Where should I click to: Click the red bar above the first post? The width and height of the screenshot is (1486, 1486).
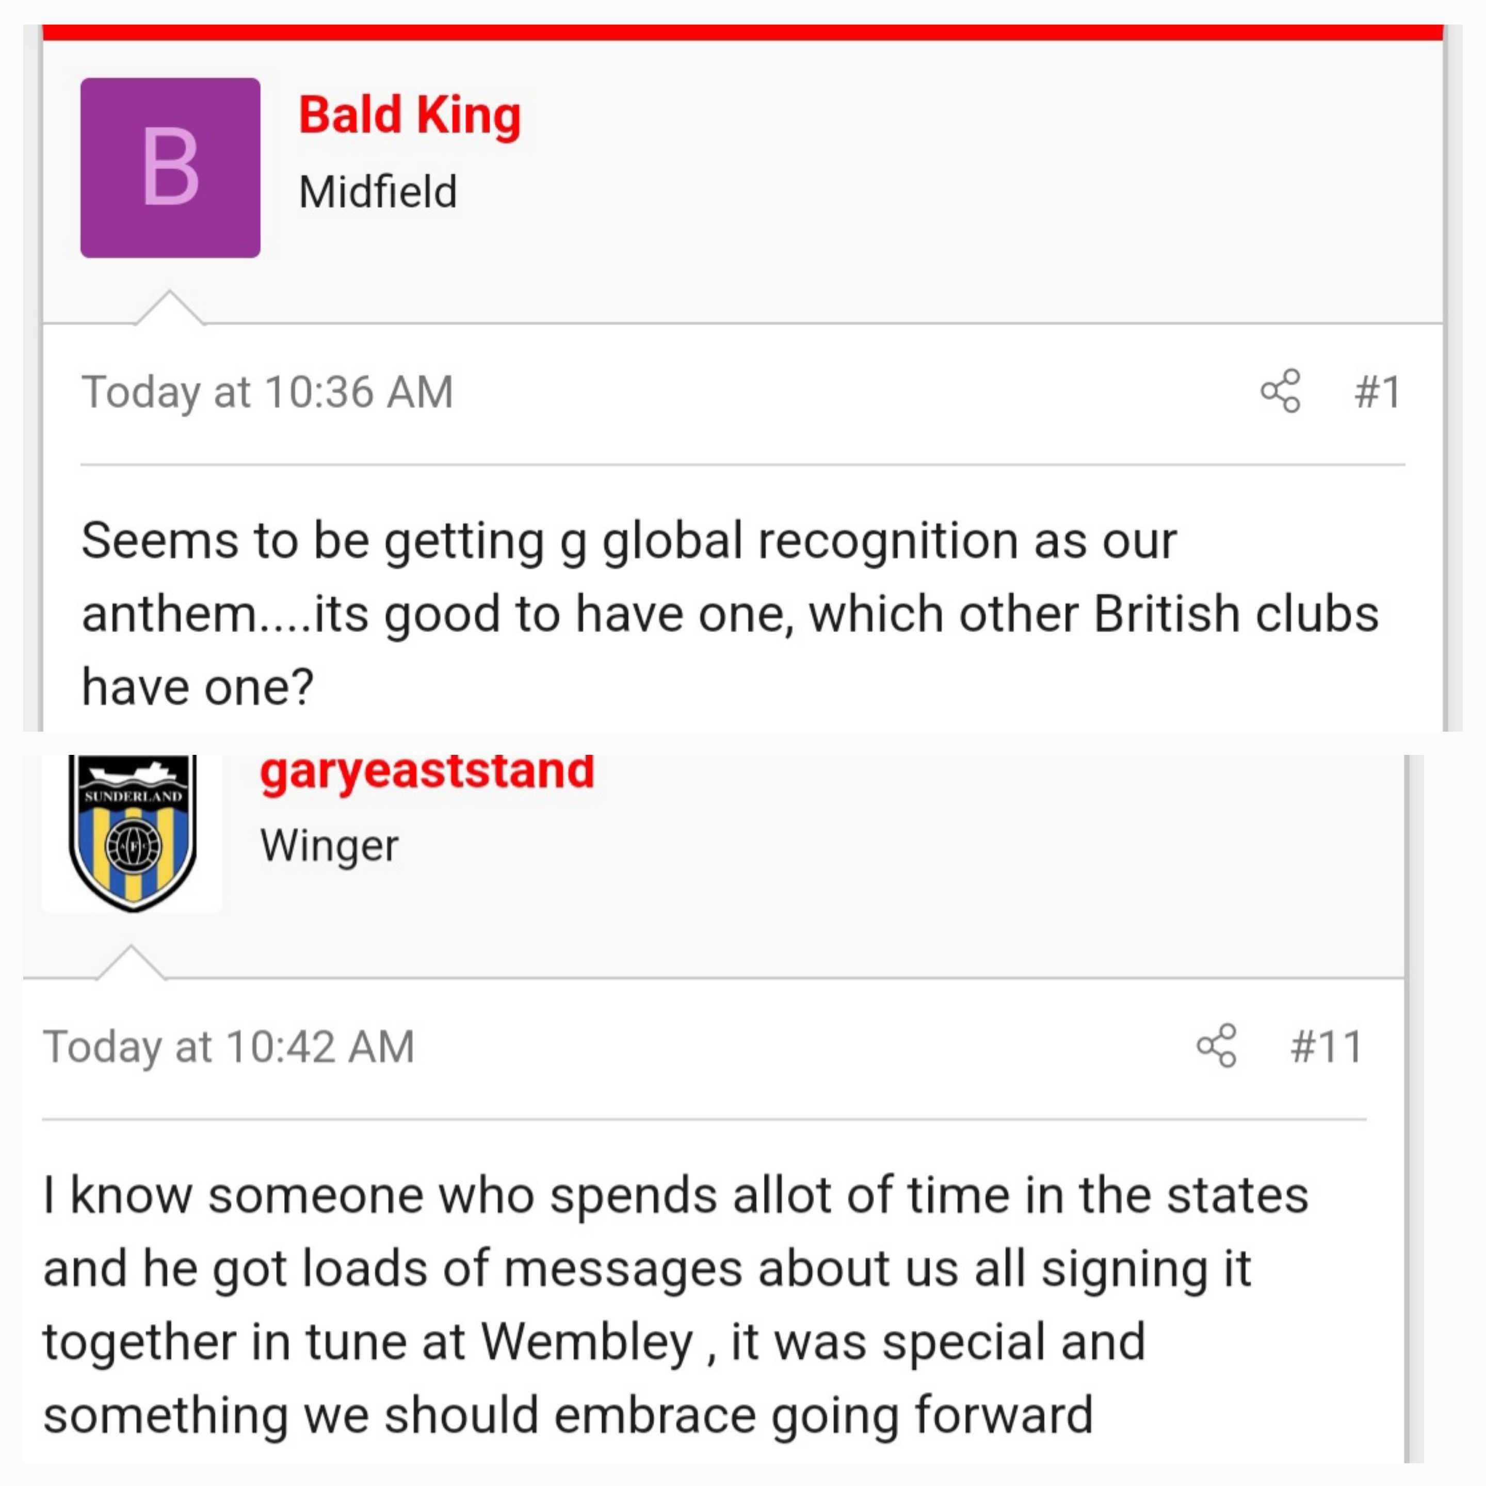[x=742, y=33]
